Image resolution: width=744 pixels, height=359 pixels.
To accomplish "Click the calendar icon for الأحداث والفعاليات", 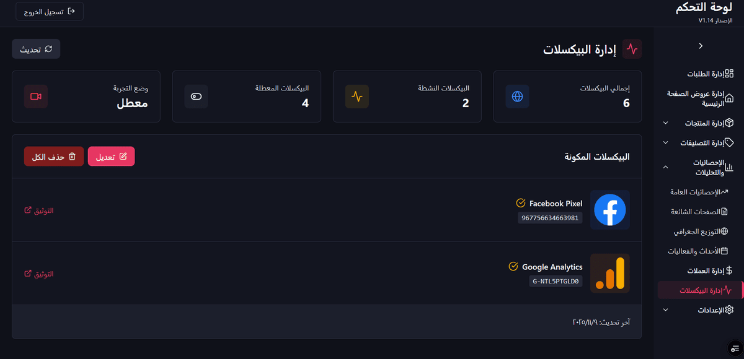I will point(724,251).
